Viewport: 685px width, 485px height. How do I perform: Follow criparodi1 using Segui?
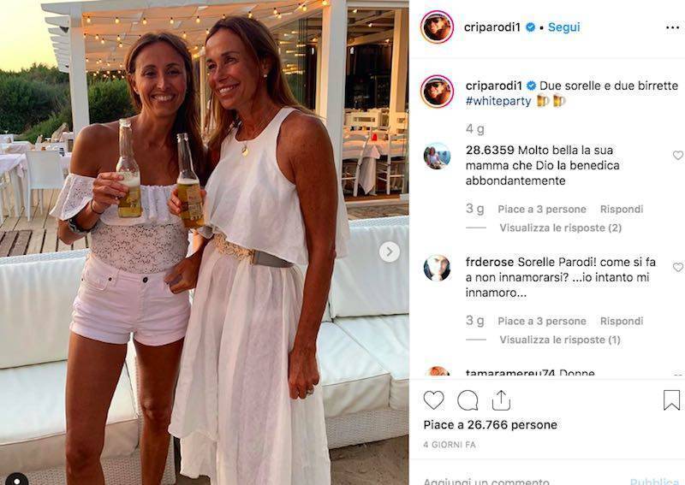564,27
